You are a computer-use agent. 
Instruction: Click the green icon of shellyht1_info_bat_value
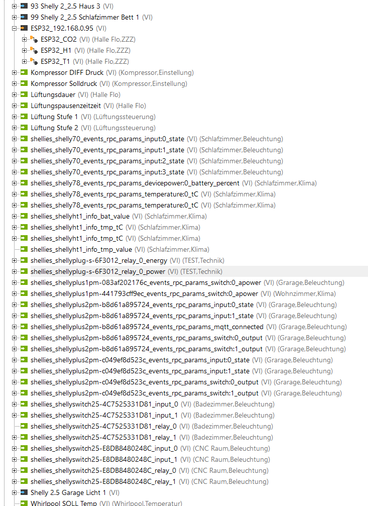point(24,216)
